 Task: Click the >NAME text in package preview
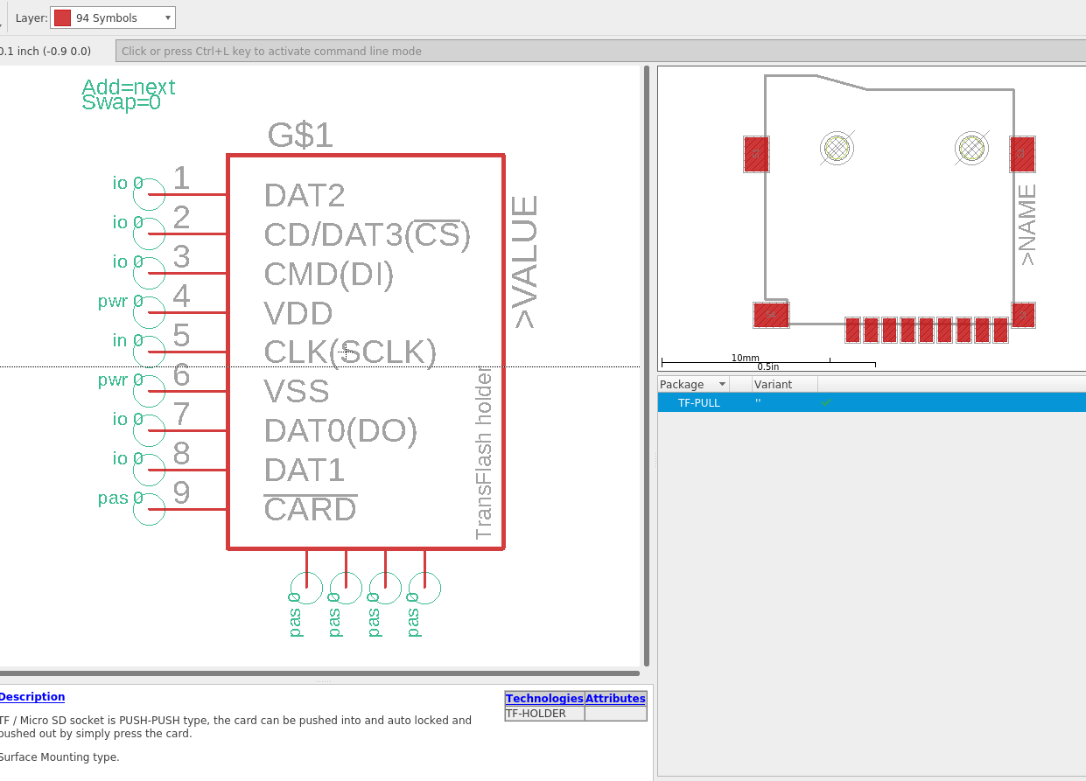(1027, 225)
